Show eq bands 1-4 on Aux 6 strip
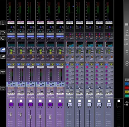Image resolution: width=129 pixels, height=127 pixels. 60,34
